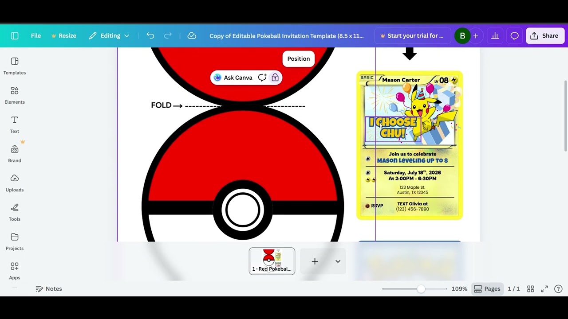Screen dimensions: 568x319
Task: Click the Share button
Action: pyautogui.click(x=545, y=36)
